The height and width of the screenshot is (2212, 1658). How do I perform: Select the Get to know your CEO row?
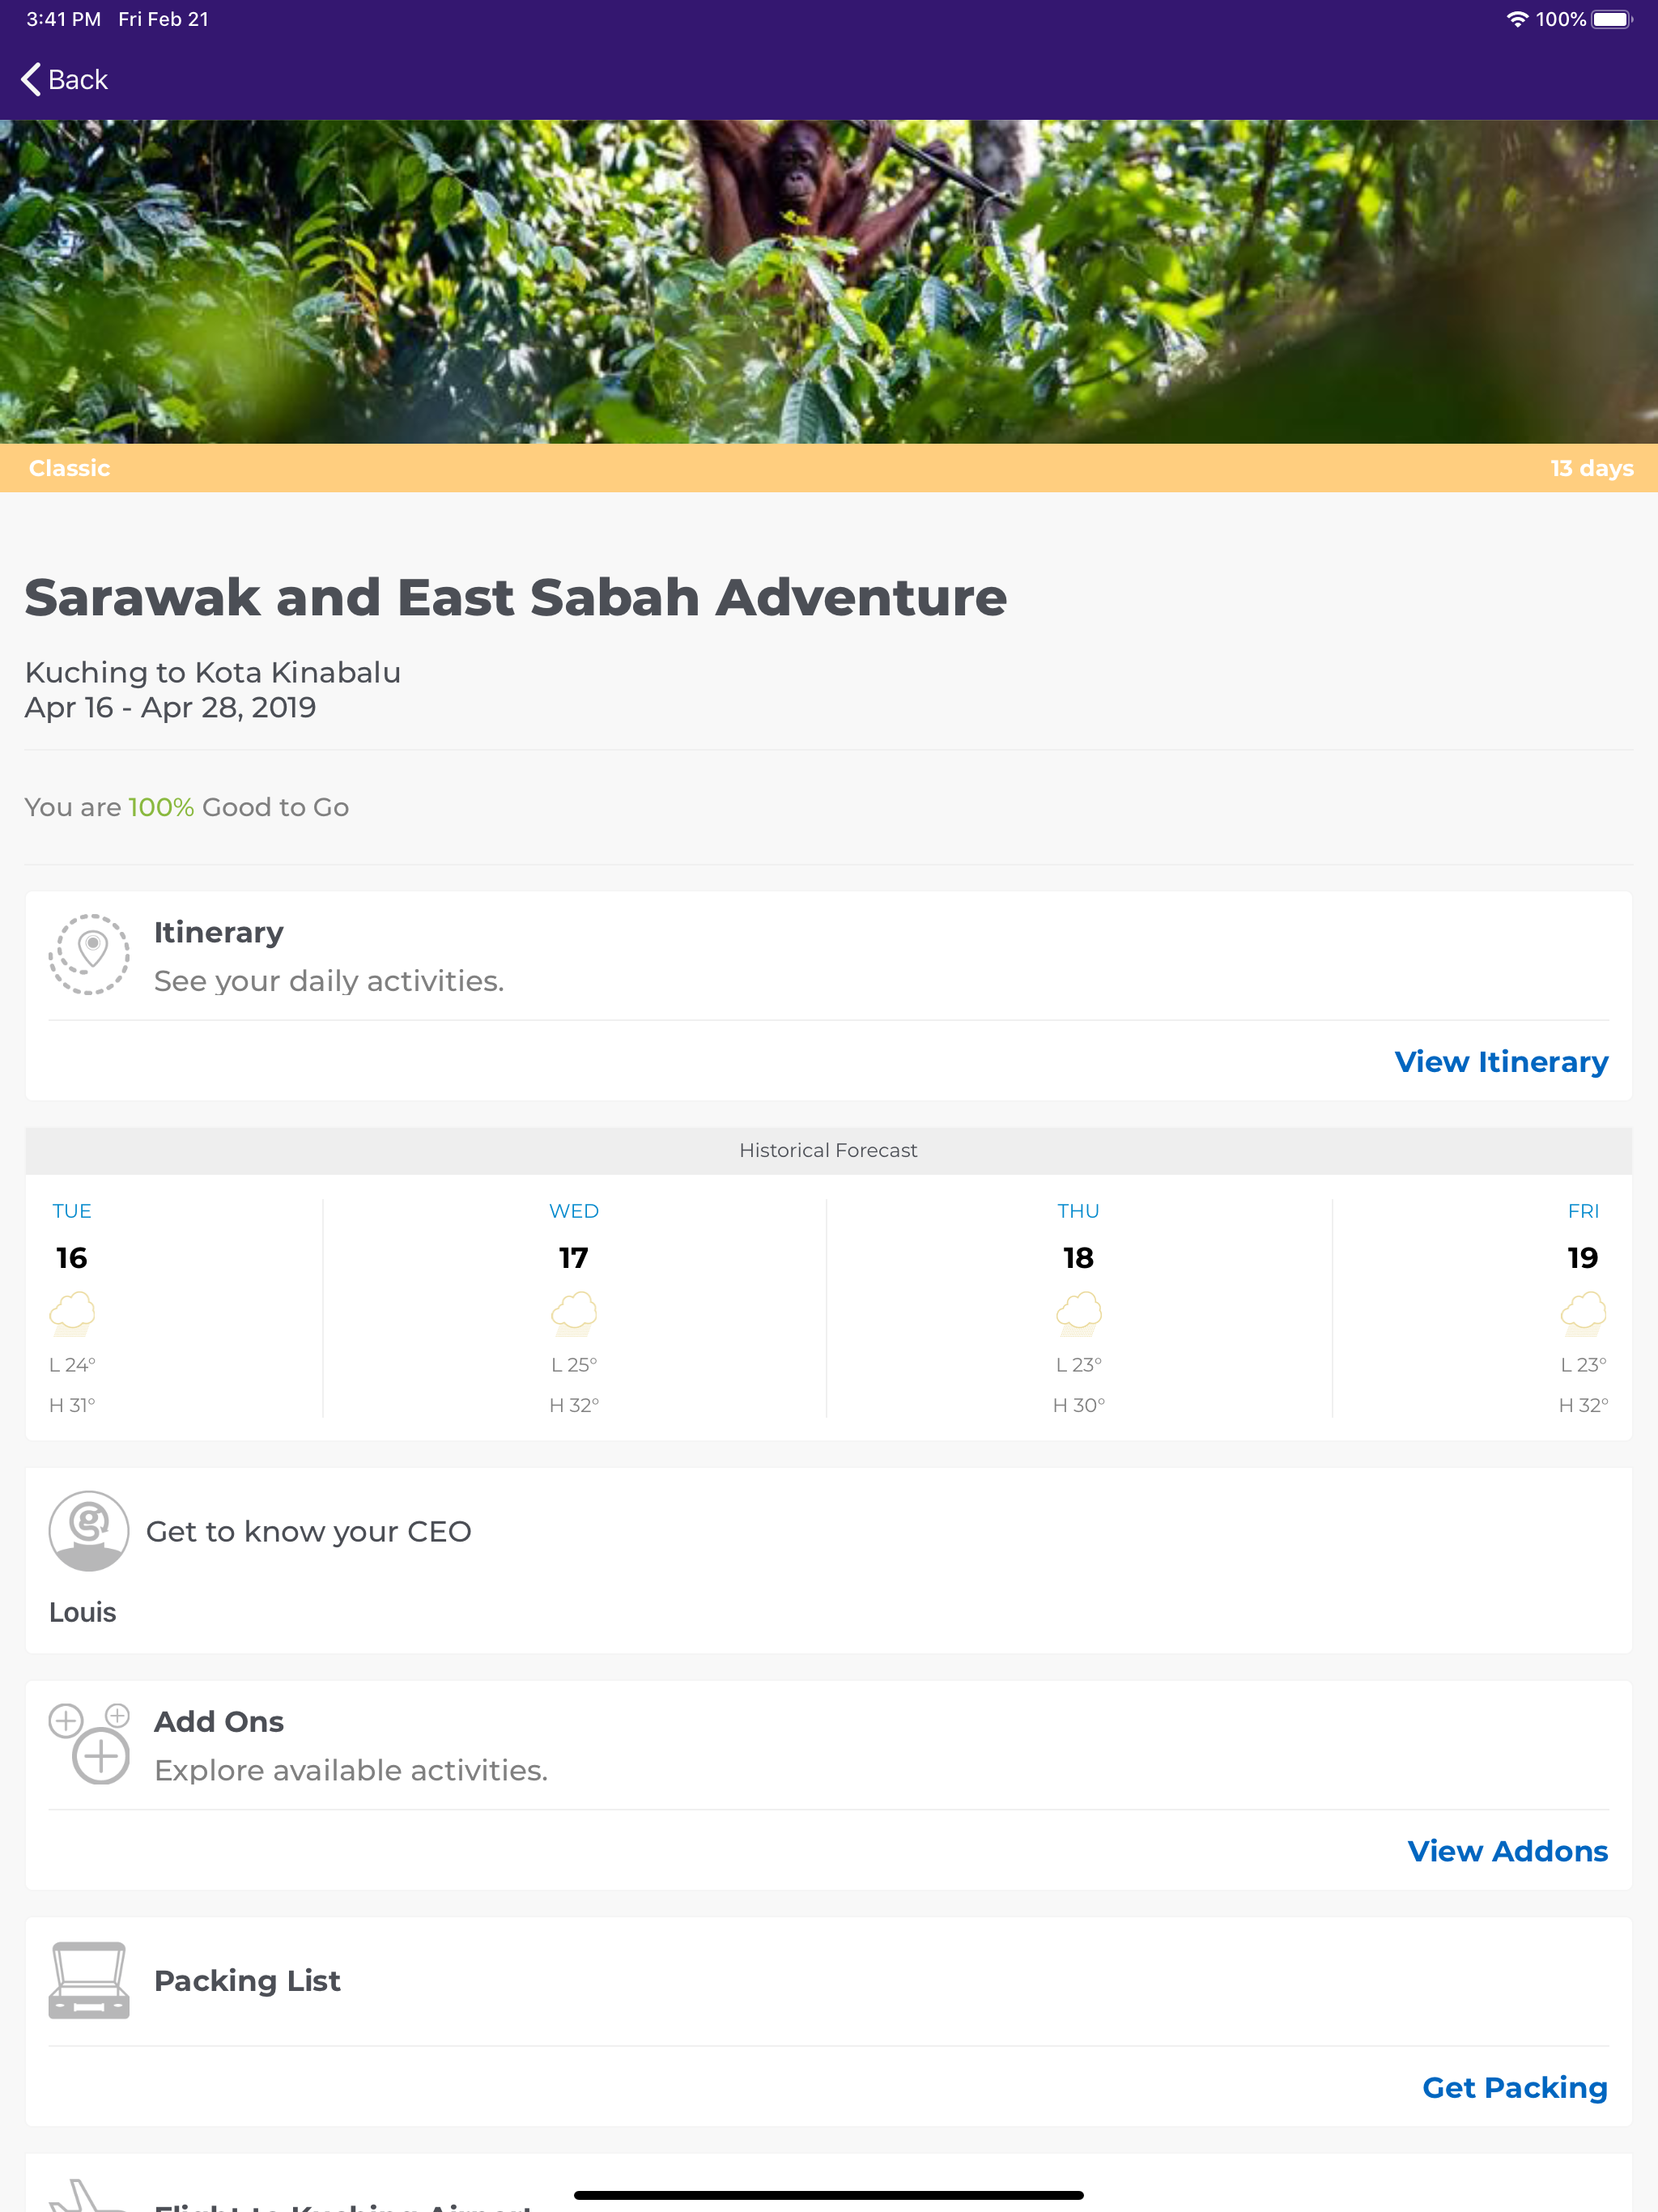tap(309, 1531)
